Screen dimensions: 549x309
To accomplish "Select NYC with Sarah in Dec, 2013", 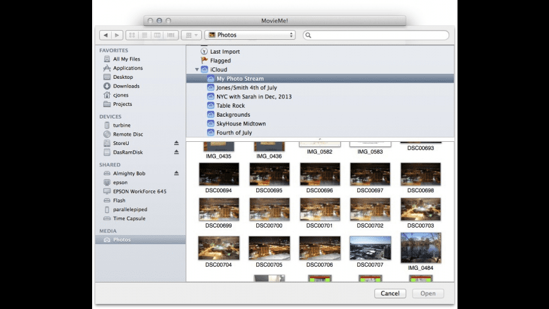I will point(254,96).
